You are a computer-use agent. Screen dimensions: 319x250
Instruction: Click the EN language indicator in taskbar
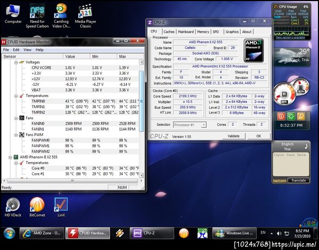(x=263, y=232)
